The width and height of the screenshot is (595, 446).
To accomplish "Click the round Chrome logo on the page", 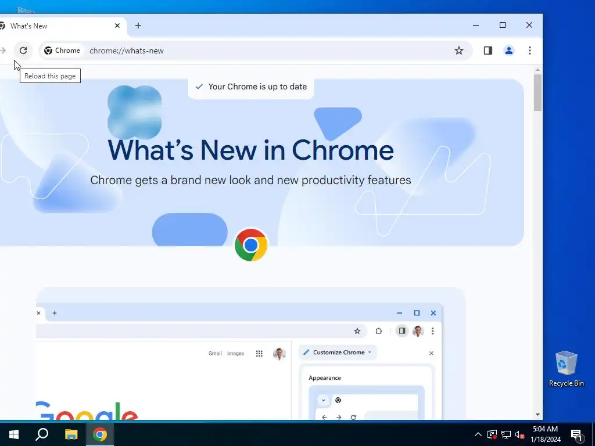I will (x=251, y=244).
